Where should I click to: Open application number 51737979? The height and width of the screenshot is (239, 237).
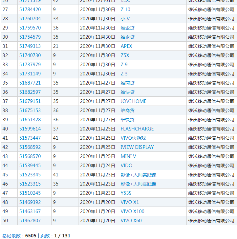pyautogui.click(x=30, y=65)
